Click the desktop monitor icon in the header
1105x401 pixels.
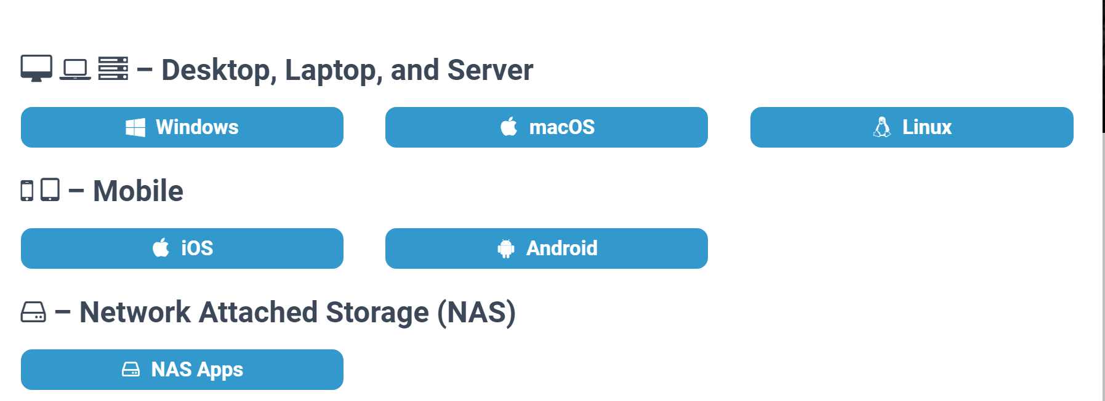[35, 68]
